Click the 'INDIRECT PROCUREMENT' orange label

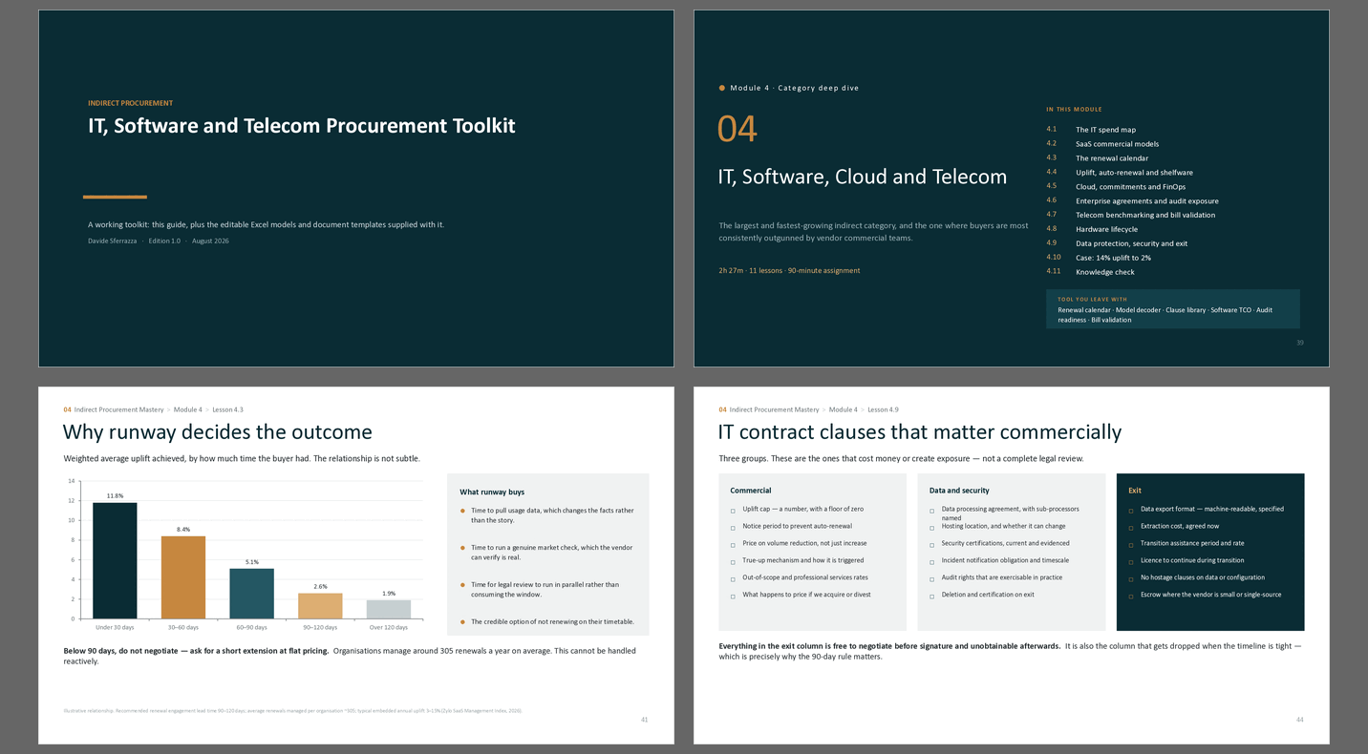click(x=130, y=103)
